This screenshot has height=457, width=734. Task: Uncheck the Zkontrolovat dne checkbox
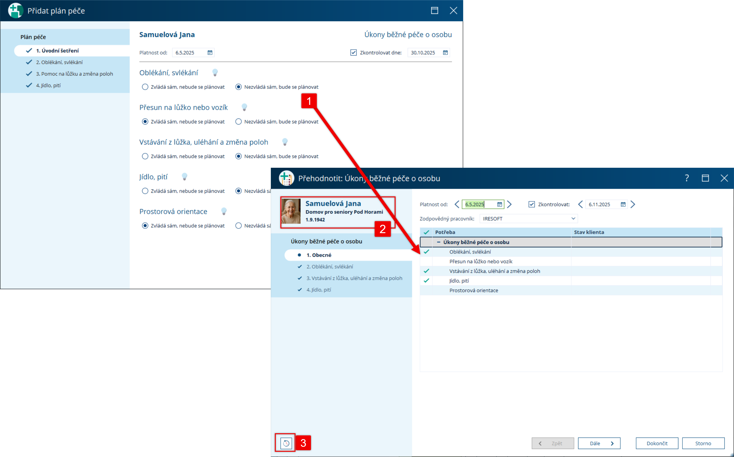tap(354, 53)
